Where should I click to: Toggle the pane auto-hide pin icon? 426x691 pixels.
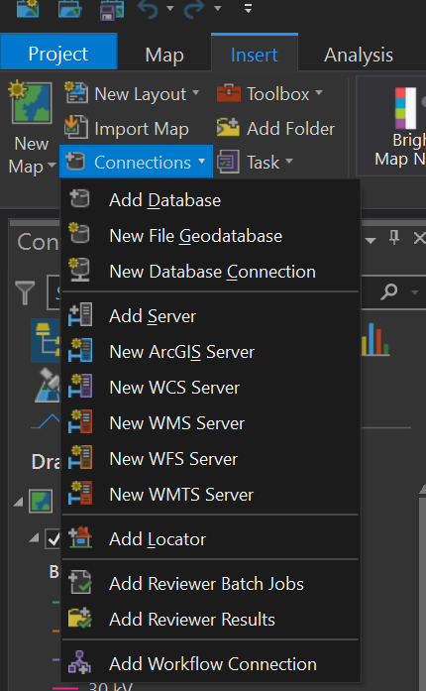tap(394, 238)
